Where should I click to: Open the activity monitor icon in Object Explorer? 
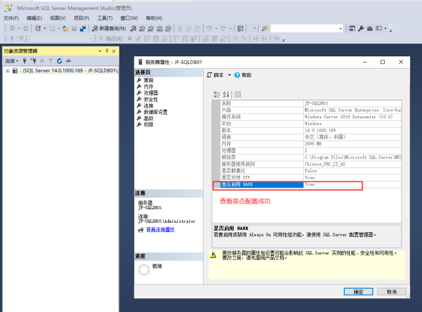(x=68, y=61)
